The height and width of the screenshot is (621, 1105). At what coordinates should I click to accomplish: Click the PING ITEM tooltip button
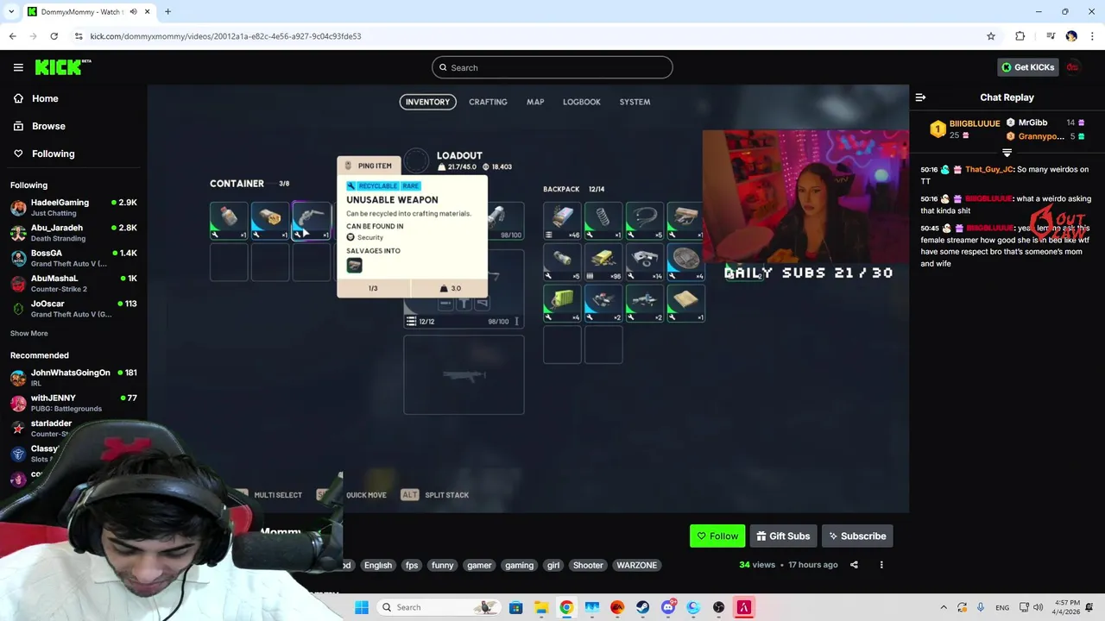point(369,166)
